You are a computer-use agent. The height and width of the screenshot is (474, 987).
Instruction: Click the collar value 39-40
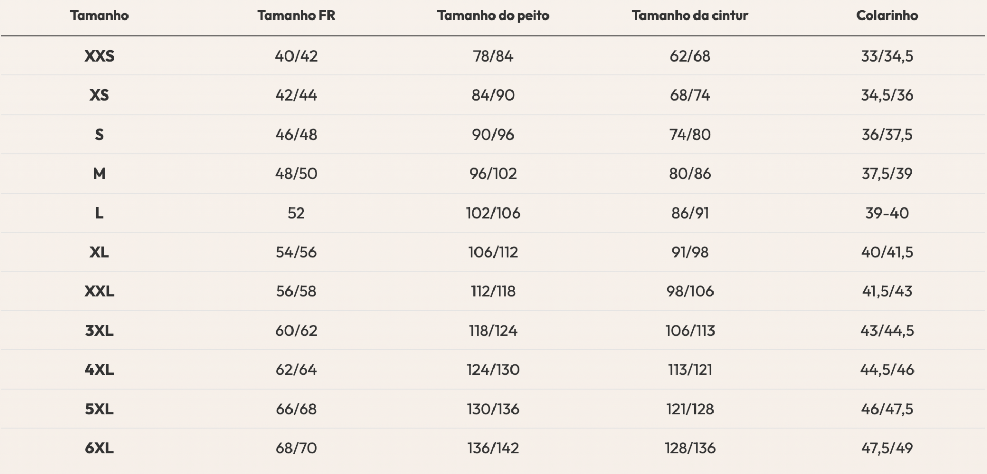pos(887,213)
